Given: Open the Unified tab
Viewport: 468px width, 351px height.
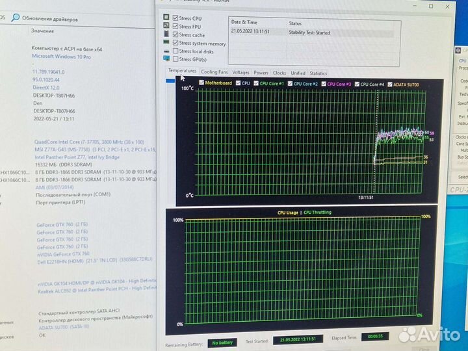Looking at the screenshot, I should (298, 73).
